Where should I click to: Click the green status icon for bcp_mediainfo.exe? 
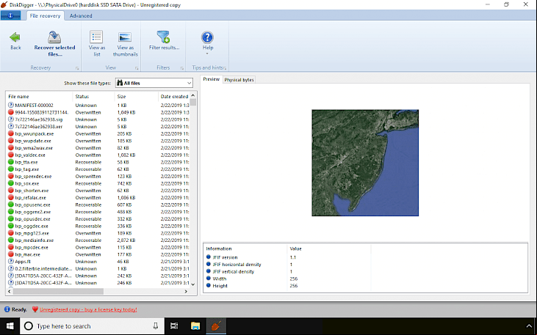[10, 240]
